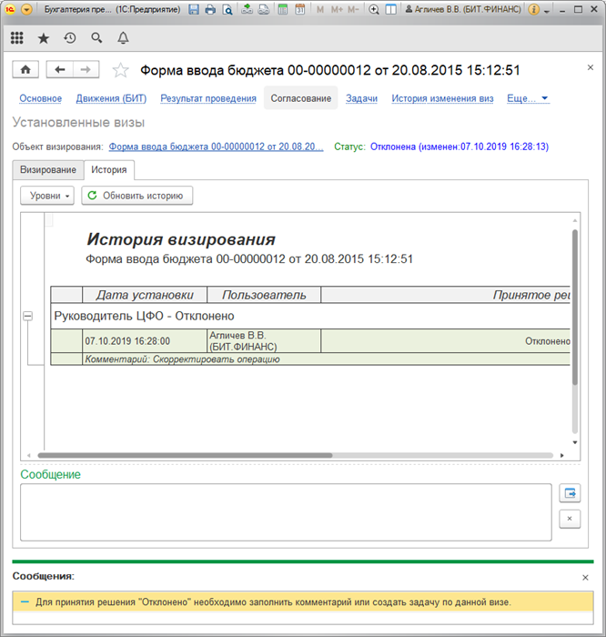Click into the Сообщение text field

pos(286,512)
